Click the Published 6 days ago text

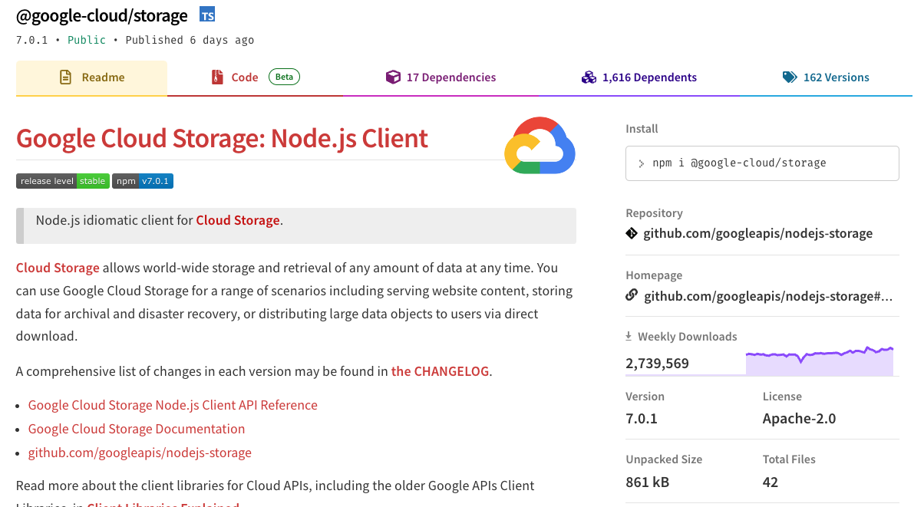(190, 40)
